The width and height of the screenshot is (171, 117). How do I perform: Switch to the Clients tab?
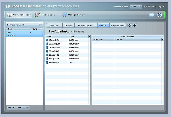[68, 25]
